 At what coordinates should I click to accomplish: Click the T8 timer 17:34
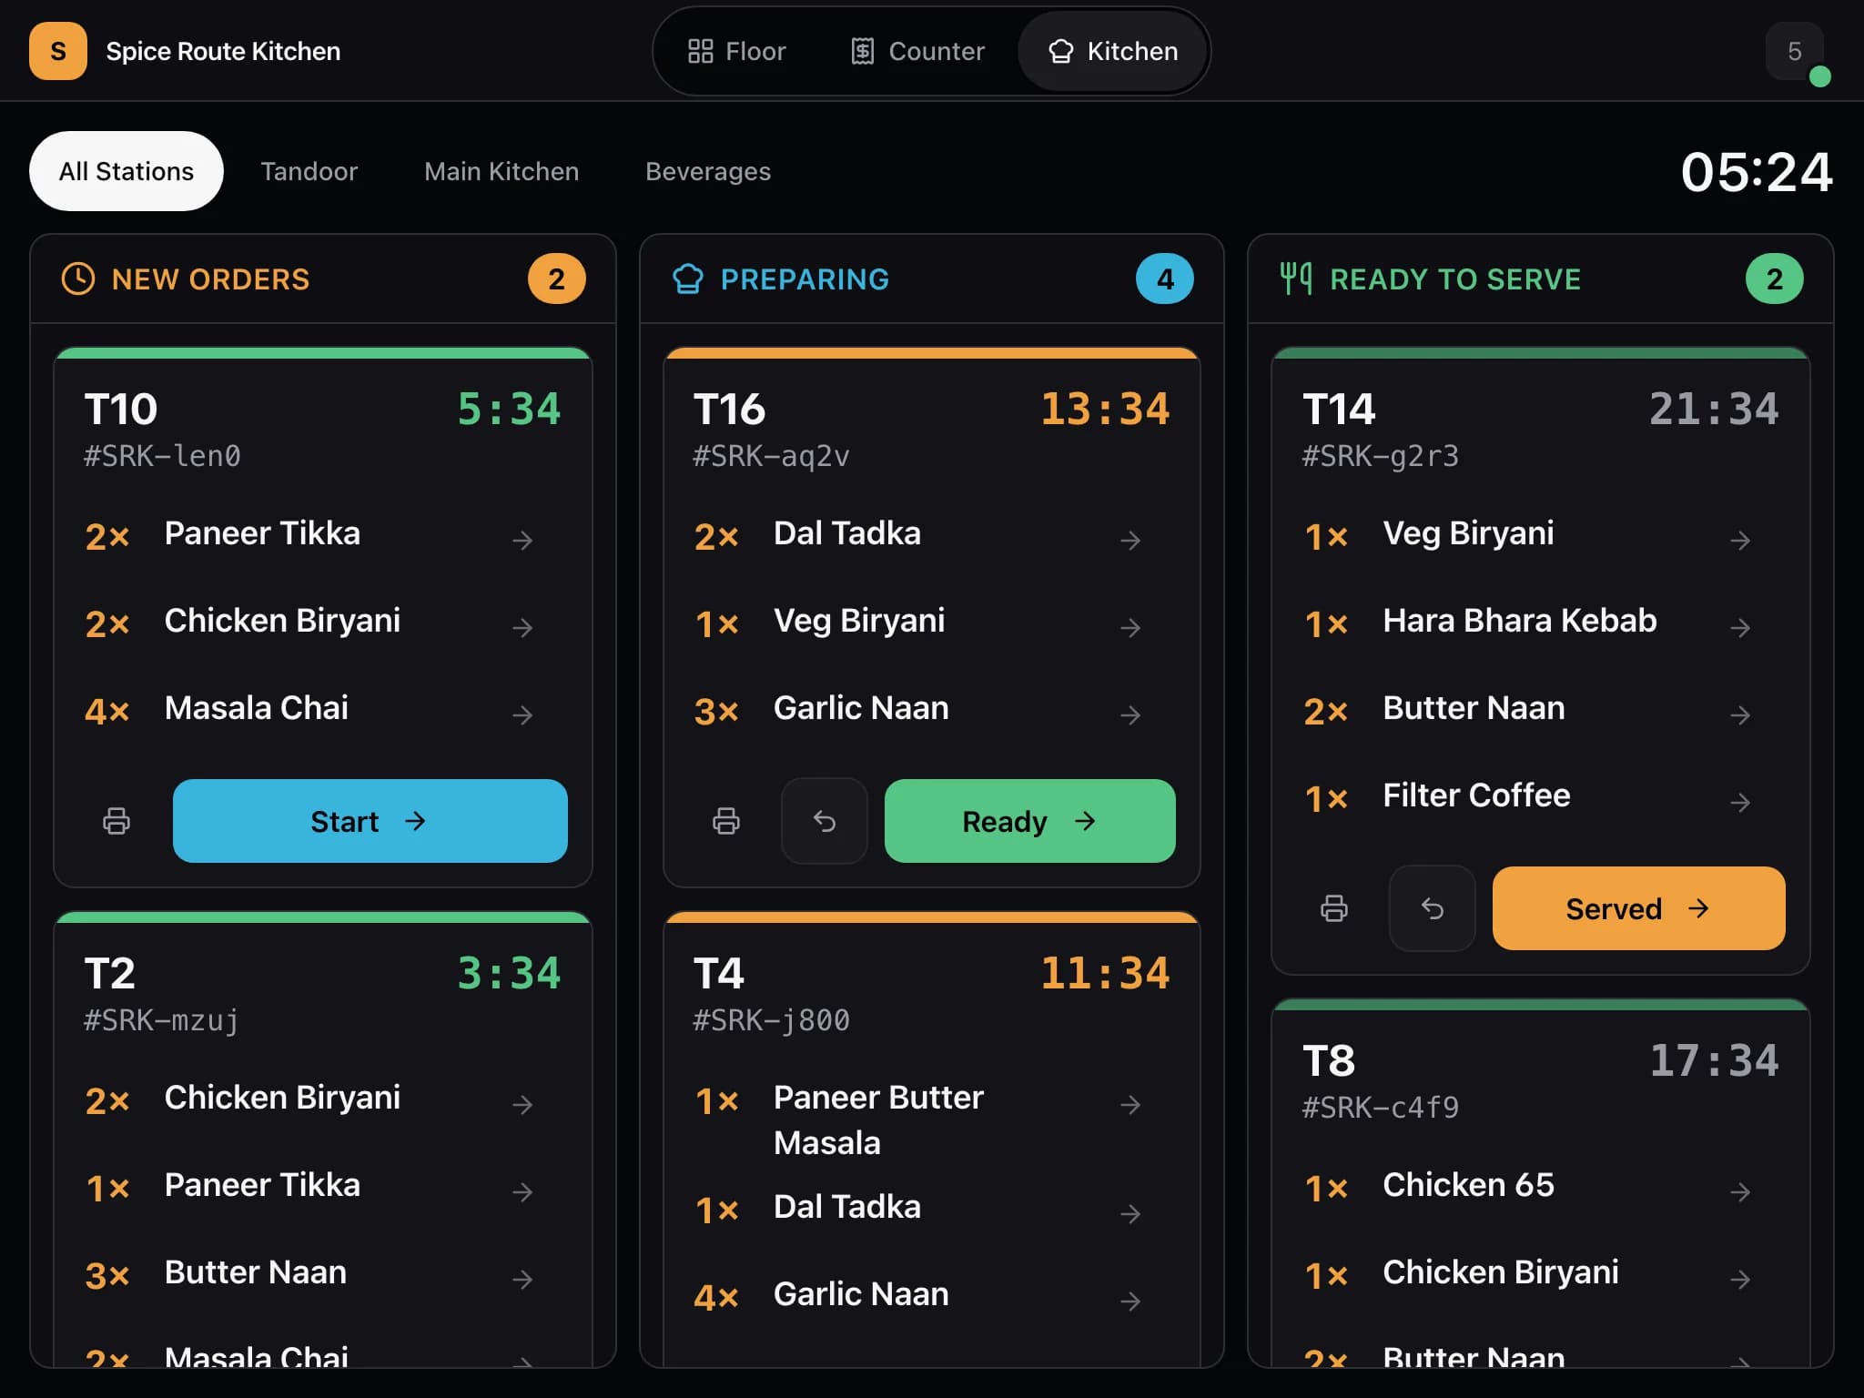[x=1714, y=1060]
